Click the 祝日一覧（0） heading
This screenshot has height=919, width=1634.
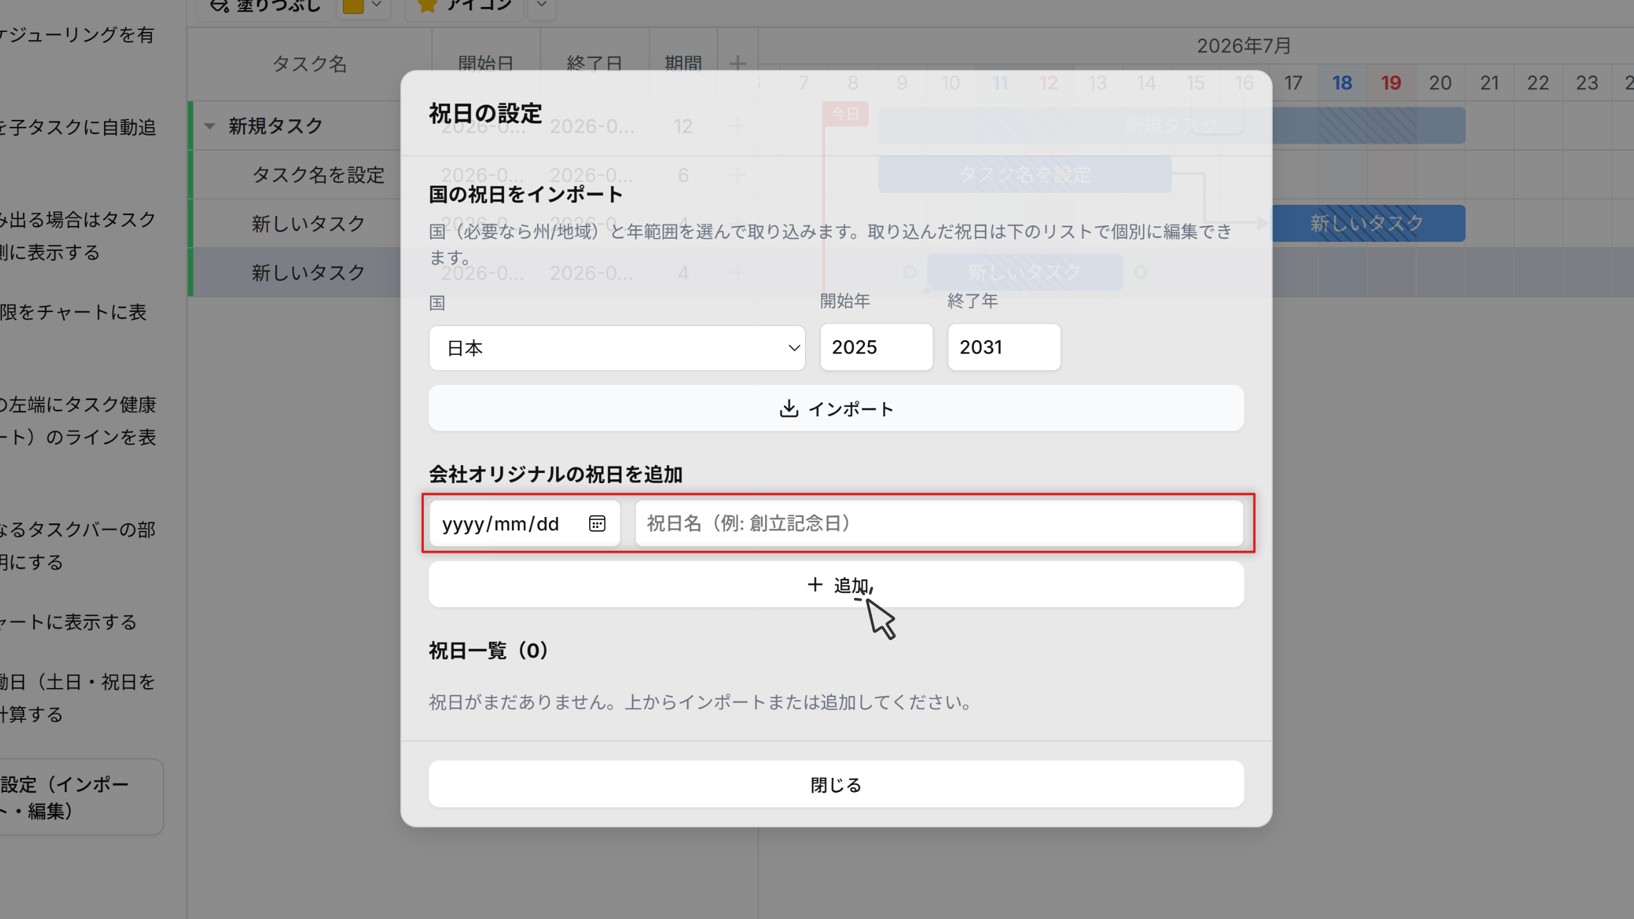488,651
